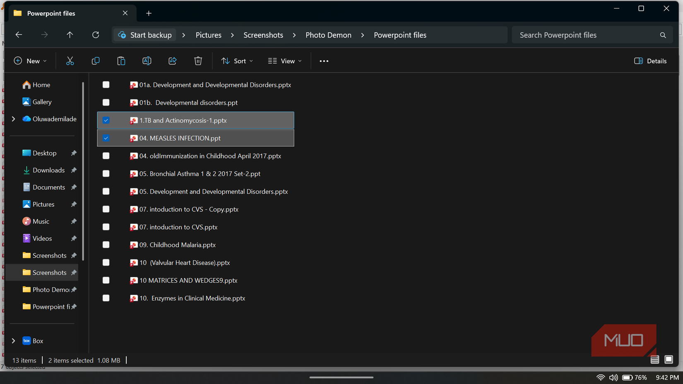Click the Start backup button
Screen dimensions: 683x384
coord(145,35)
